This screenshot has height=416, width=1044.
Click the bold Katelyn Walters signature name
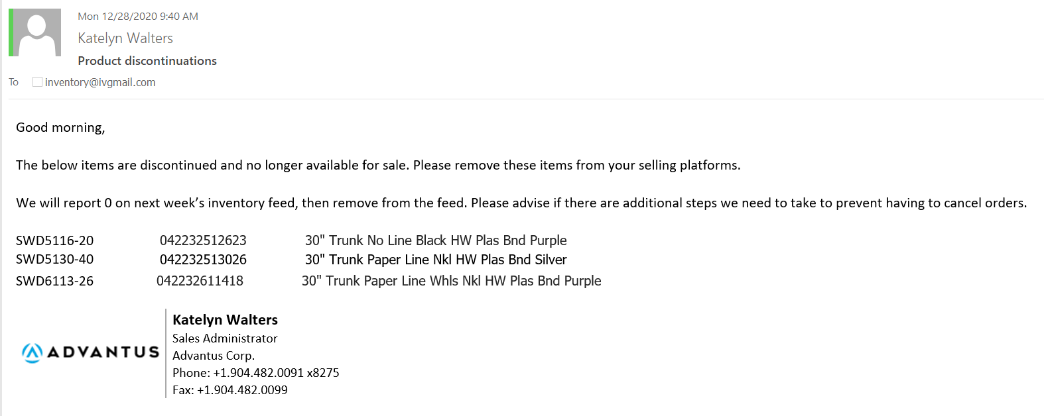click(x=226, y=320)
